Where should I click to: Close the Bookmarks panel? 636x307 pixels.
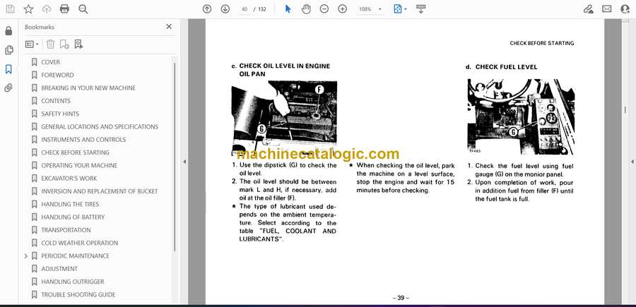pyautogui.click(x=169, y=27)
